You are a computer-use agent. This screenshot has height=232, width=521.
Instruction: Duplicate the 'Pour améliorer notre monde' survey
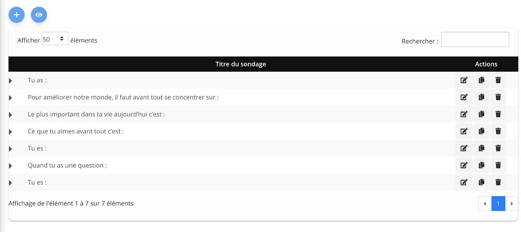click(x=481, y=97)
